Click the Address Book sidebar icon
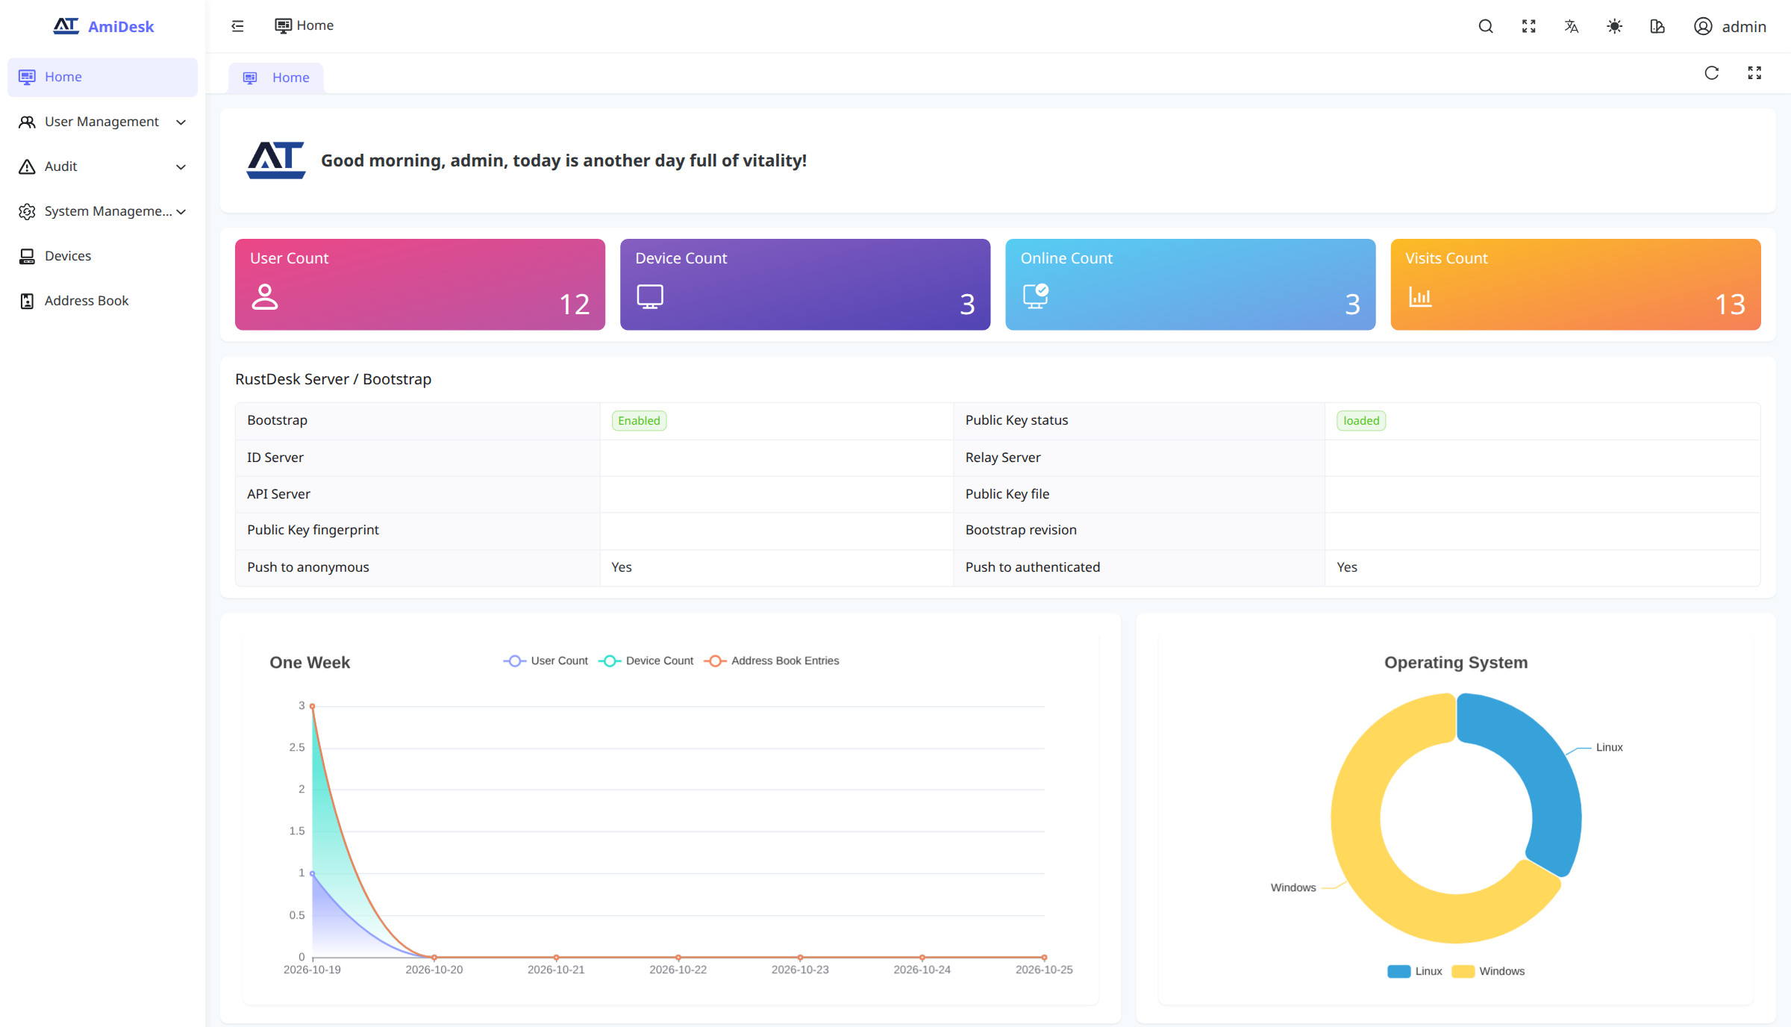Viewport: 1791px width, 1027px height. 27,301
